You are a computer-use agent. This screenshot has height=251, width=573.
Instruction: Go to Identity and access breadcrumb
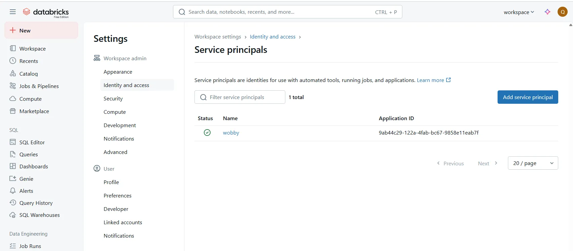pos(272,37)
